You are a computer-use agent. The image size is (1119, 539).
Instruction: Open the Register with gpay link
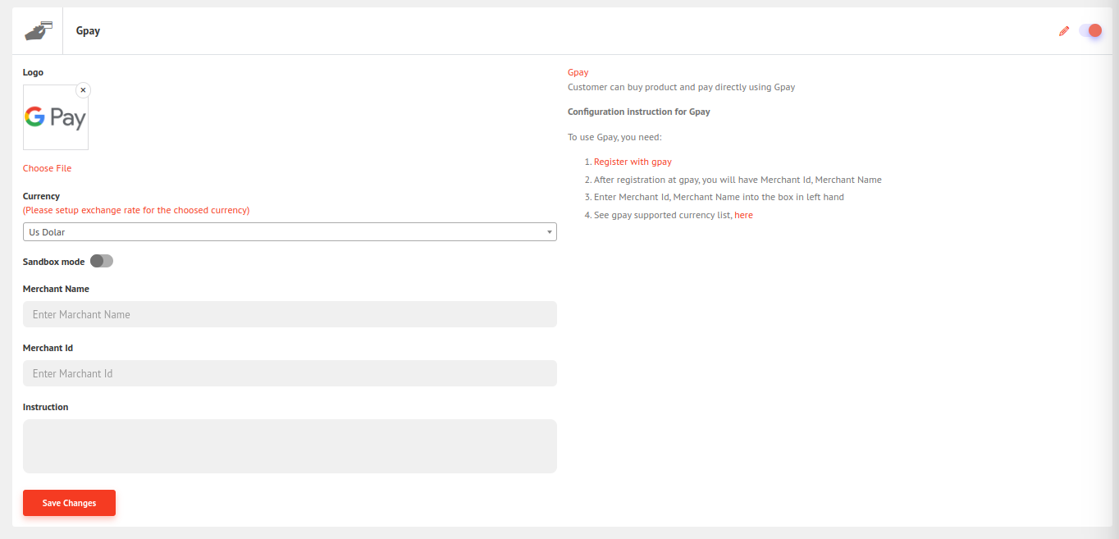click(x=633, y=162)
